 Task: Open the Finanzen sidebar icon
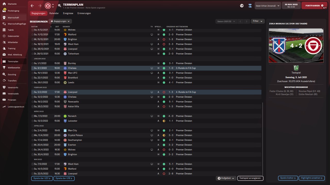(x=4, y=100)
